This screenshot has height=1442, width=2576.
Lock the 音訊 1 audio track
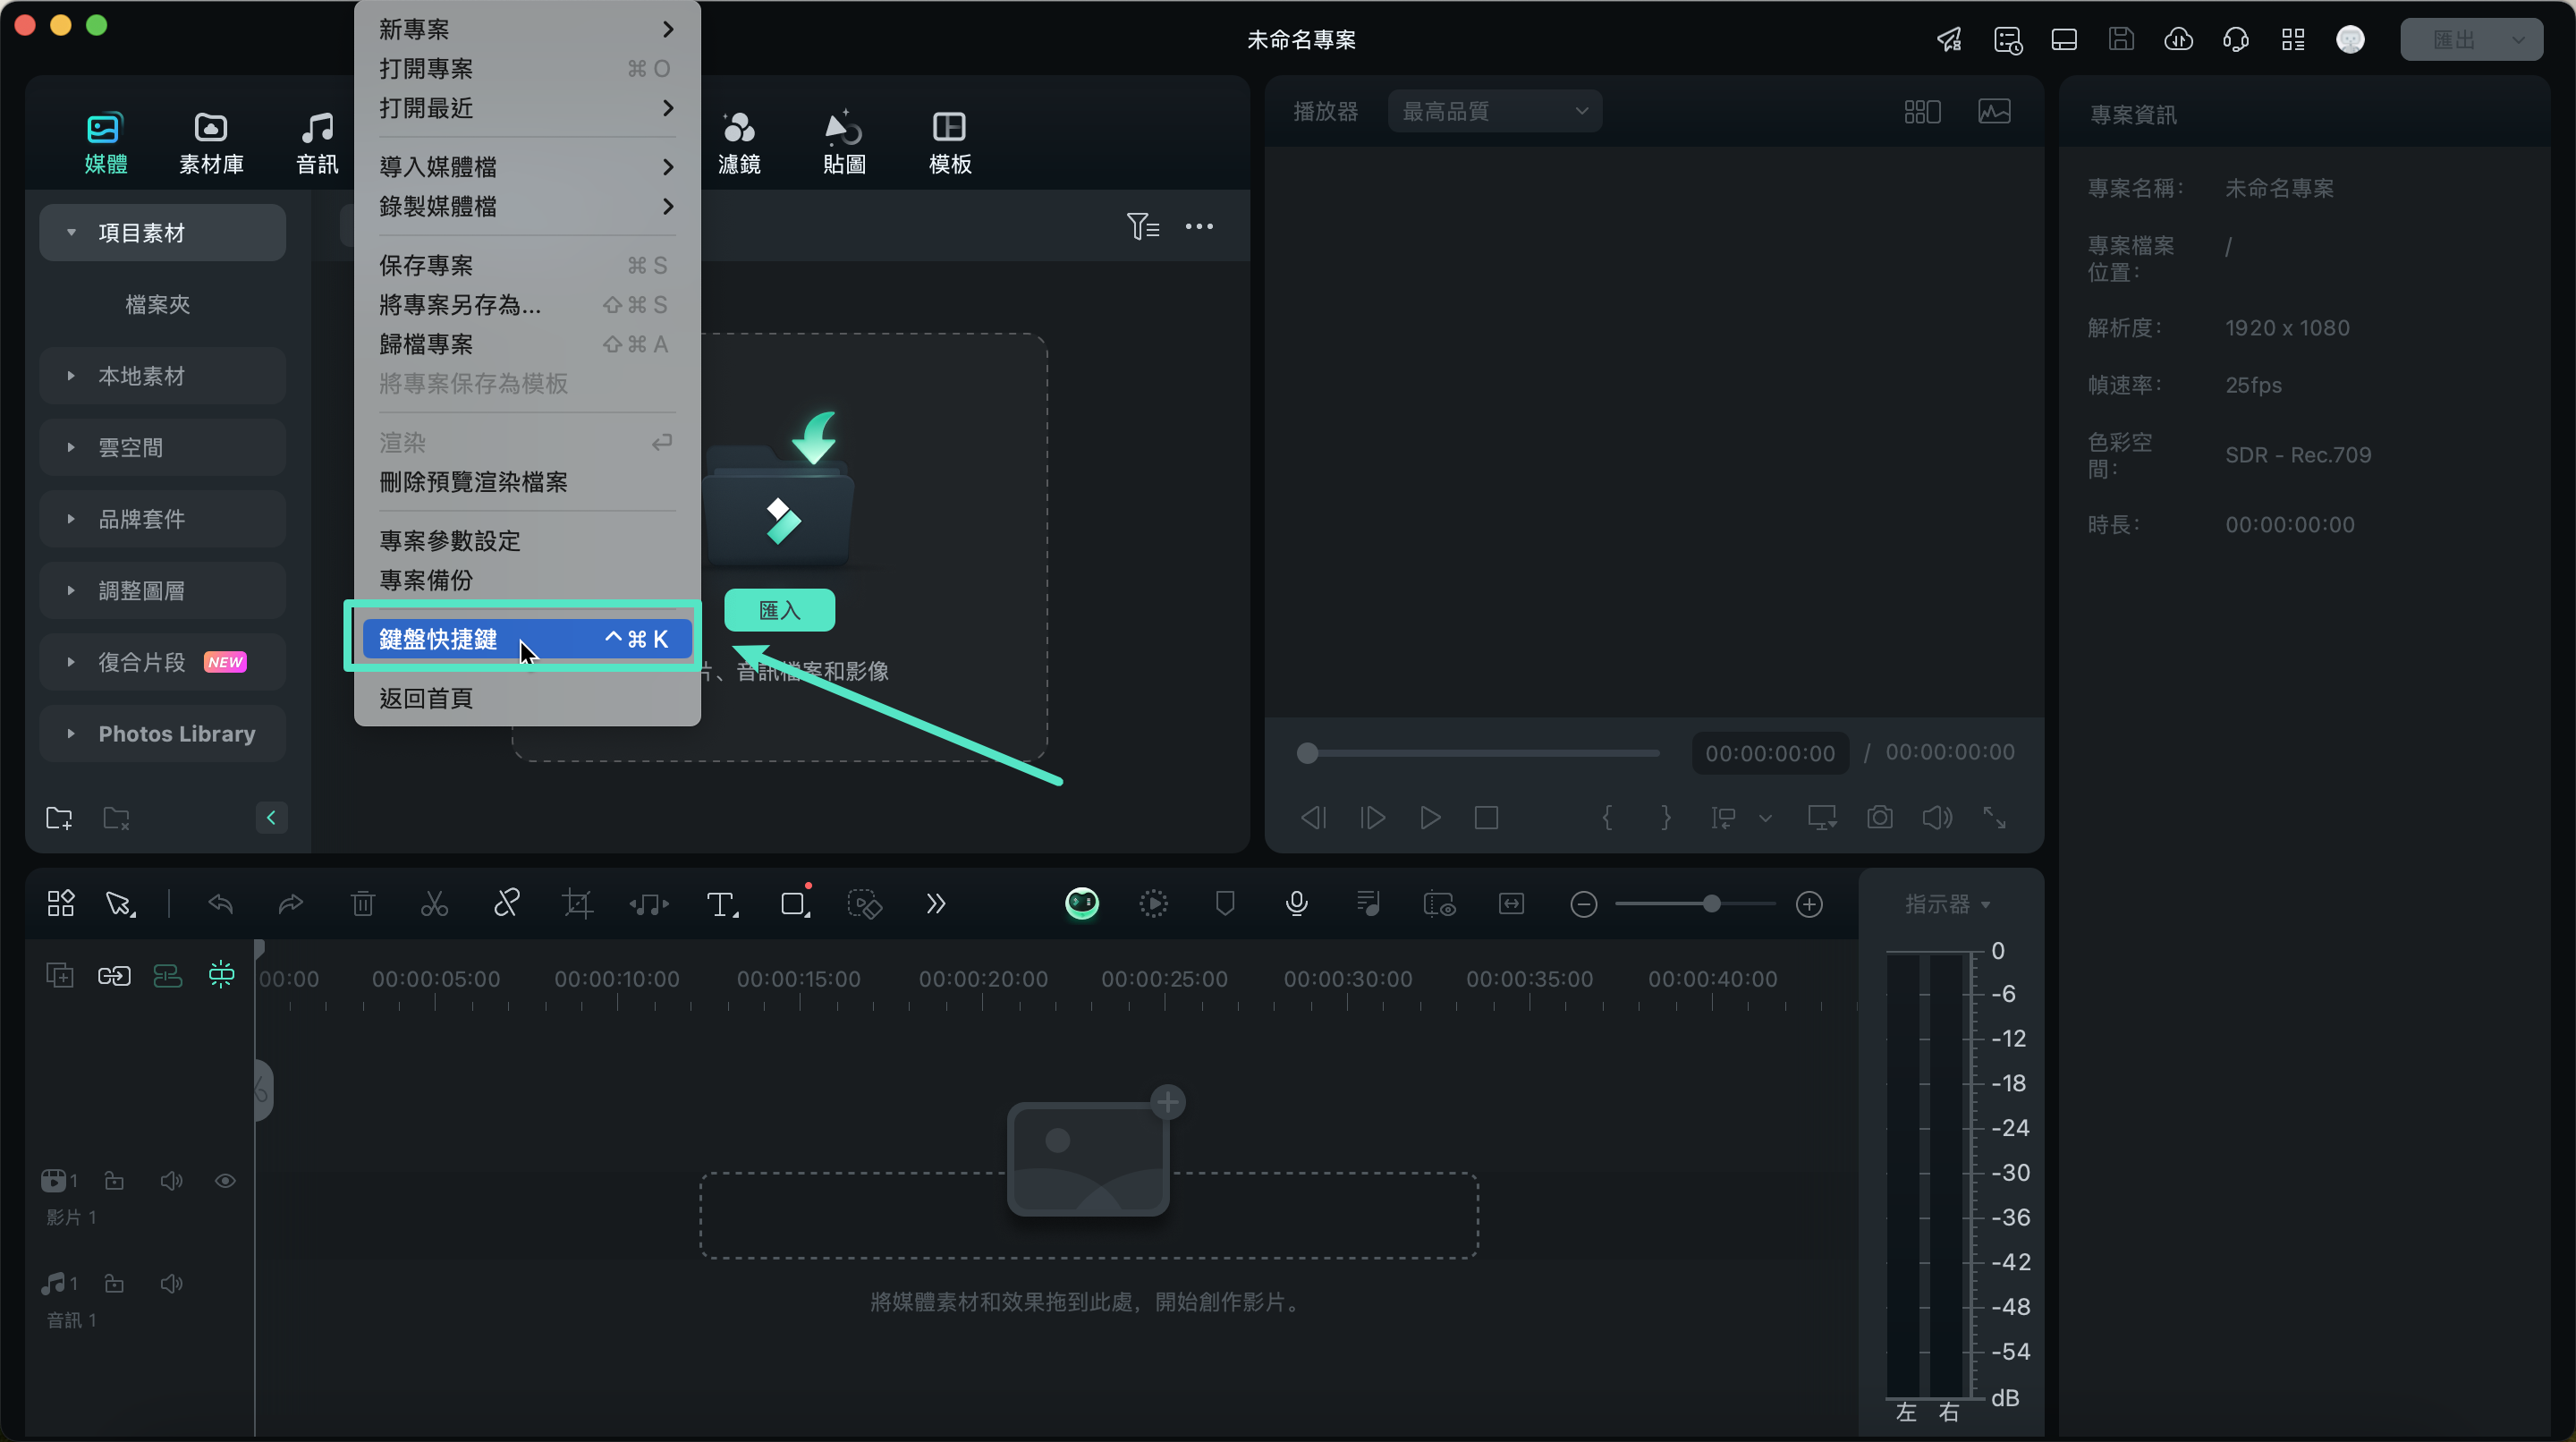click(x=114, y=1283)
